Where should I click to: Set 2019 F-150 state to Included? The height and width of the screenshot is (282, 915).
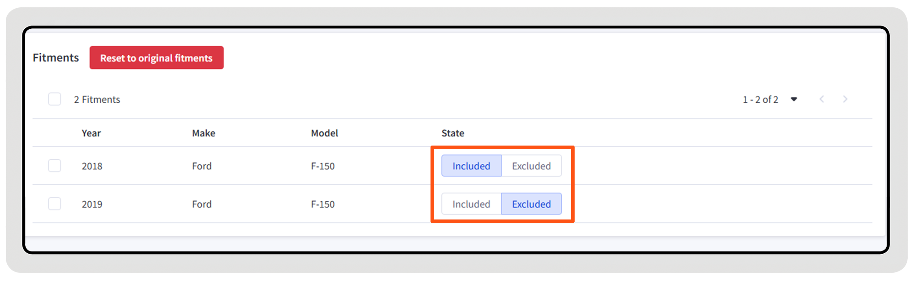[x=471, y=204]
